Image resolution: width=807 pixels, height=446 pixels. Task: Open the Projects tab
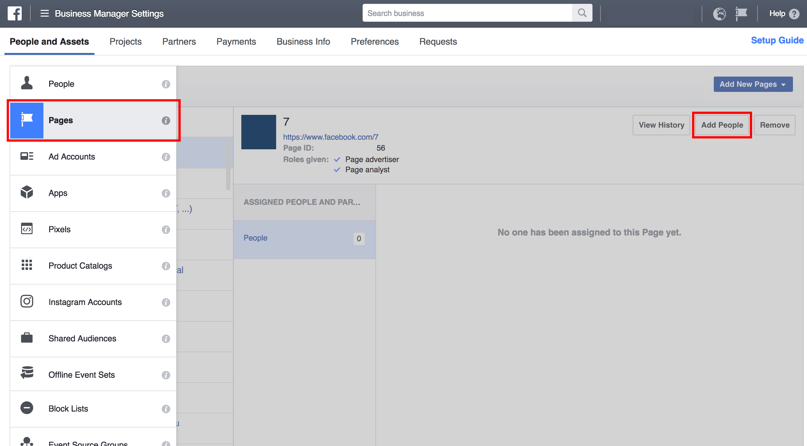point(125,41)
